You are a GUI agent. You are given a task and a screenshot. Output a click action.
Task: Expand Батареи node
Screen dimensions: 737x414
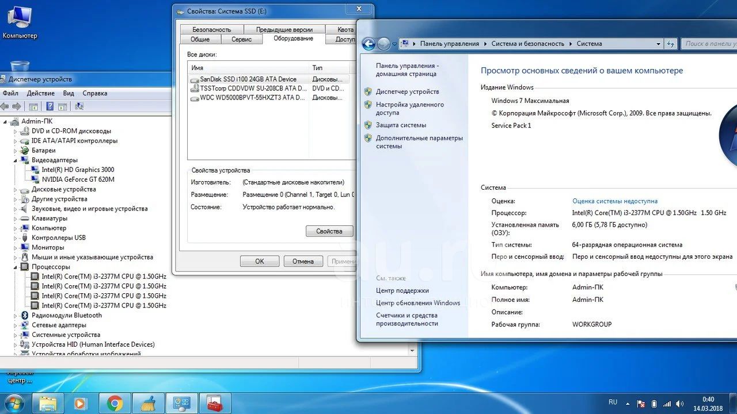(16, 151)
